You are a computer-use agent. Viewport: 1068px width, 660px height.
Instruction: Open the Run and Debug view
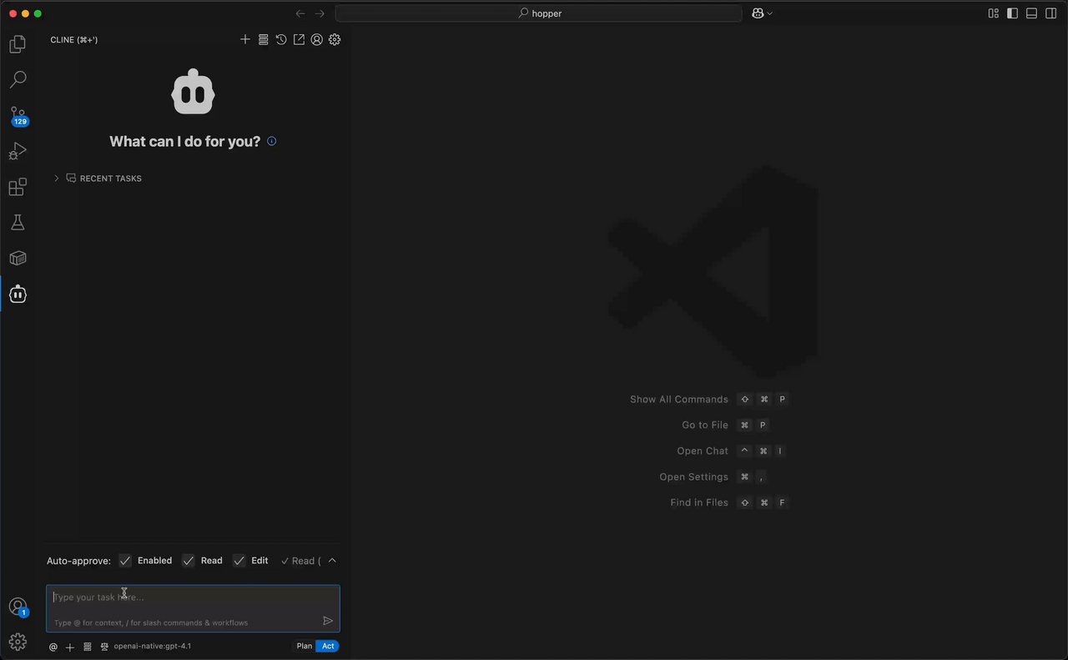pyautogui.click(x=18, y=151)
